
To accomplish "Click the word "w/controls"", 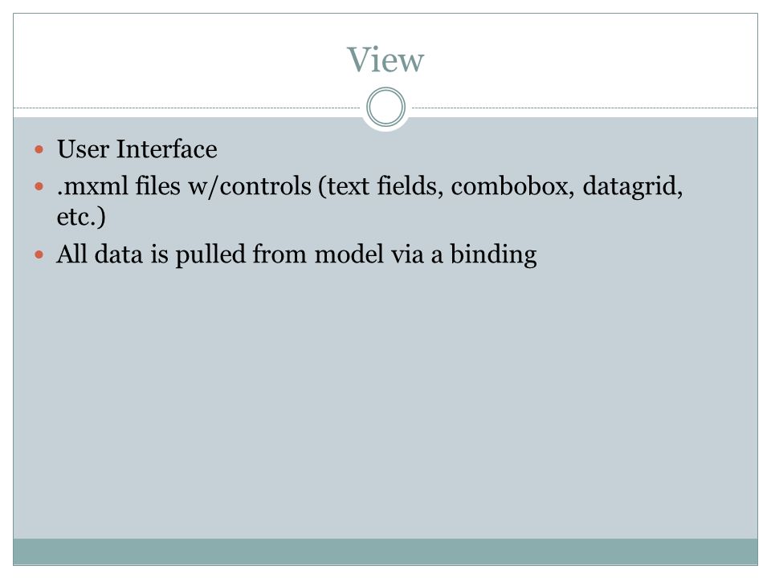I will coord(250,186).
